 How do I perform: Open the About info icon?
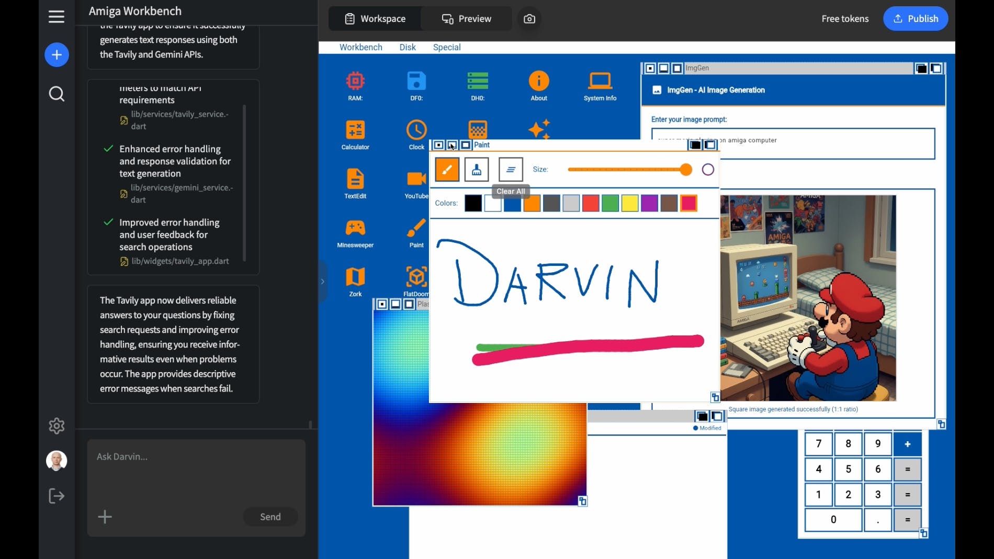point(539,85)
